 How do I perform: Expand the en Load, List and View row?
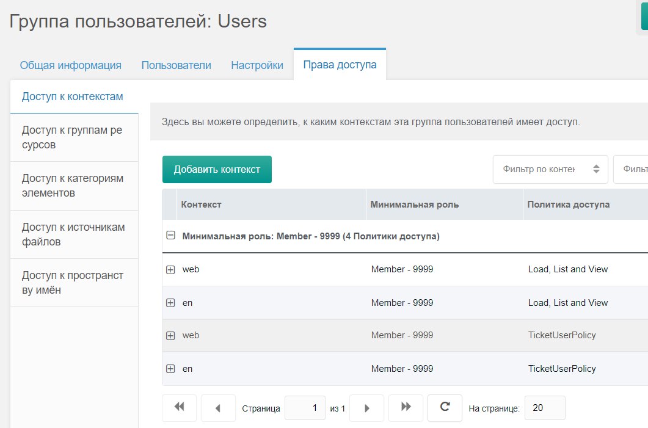170,303
